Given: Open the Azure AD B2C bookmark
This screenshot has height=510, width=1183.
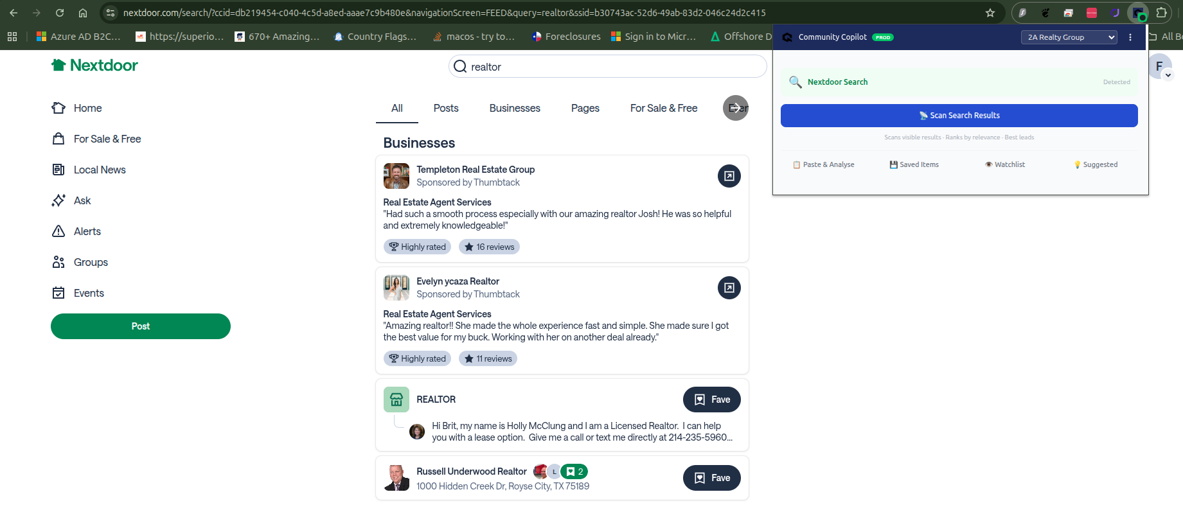Looking at the screenshot, I should pos(78,37).
